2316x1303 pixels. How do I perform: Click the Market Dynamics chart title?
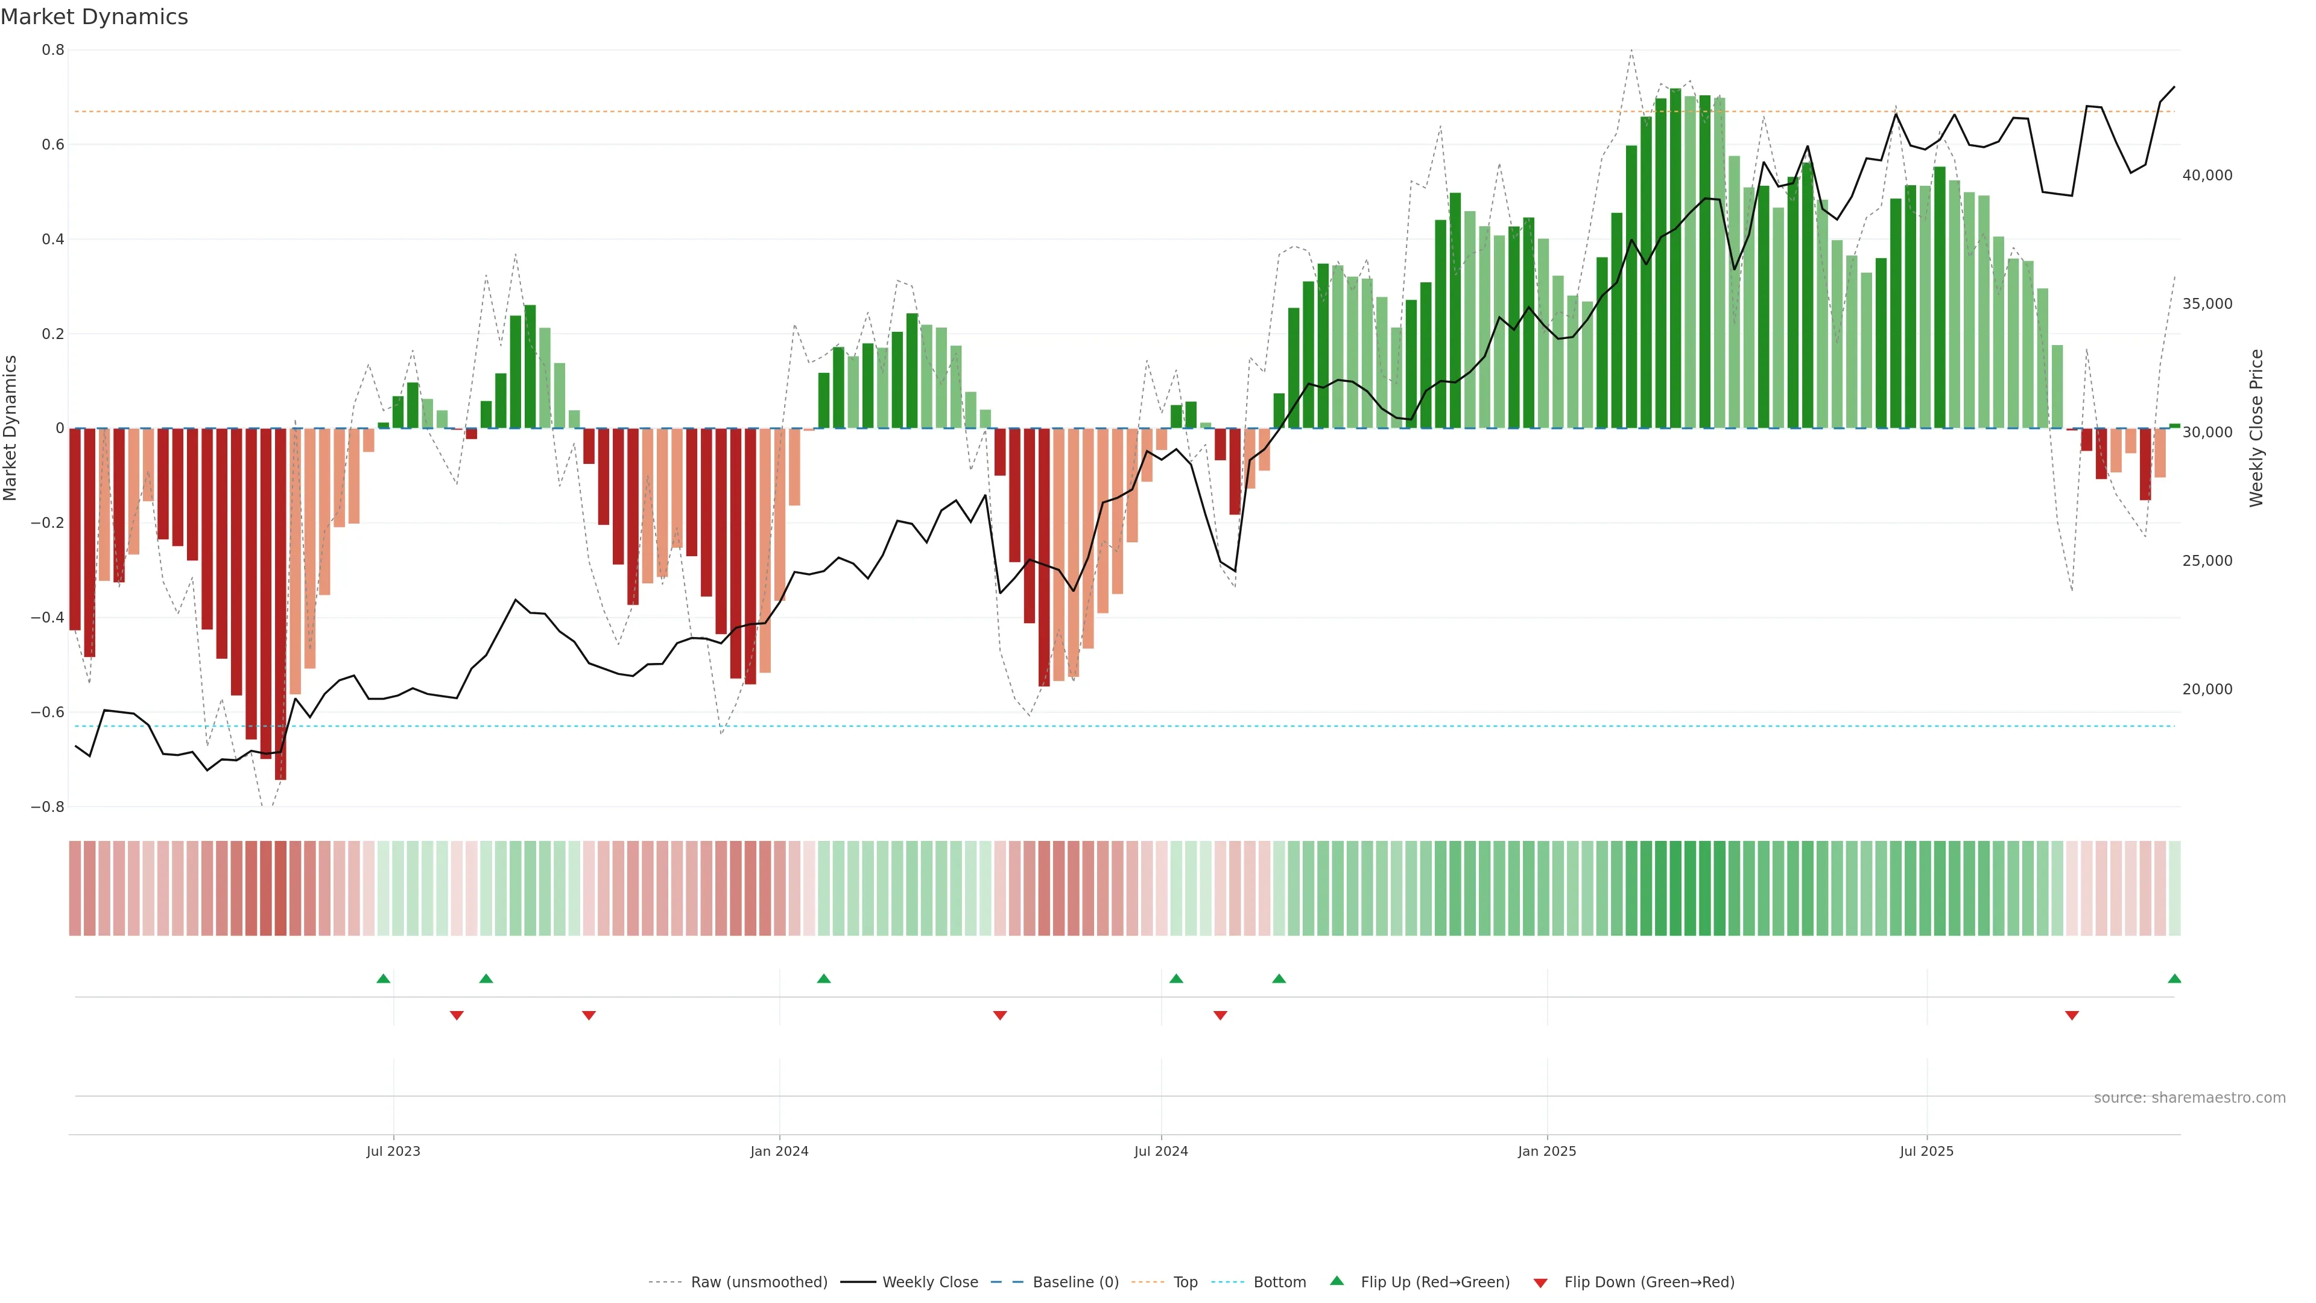pos(95,17)
